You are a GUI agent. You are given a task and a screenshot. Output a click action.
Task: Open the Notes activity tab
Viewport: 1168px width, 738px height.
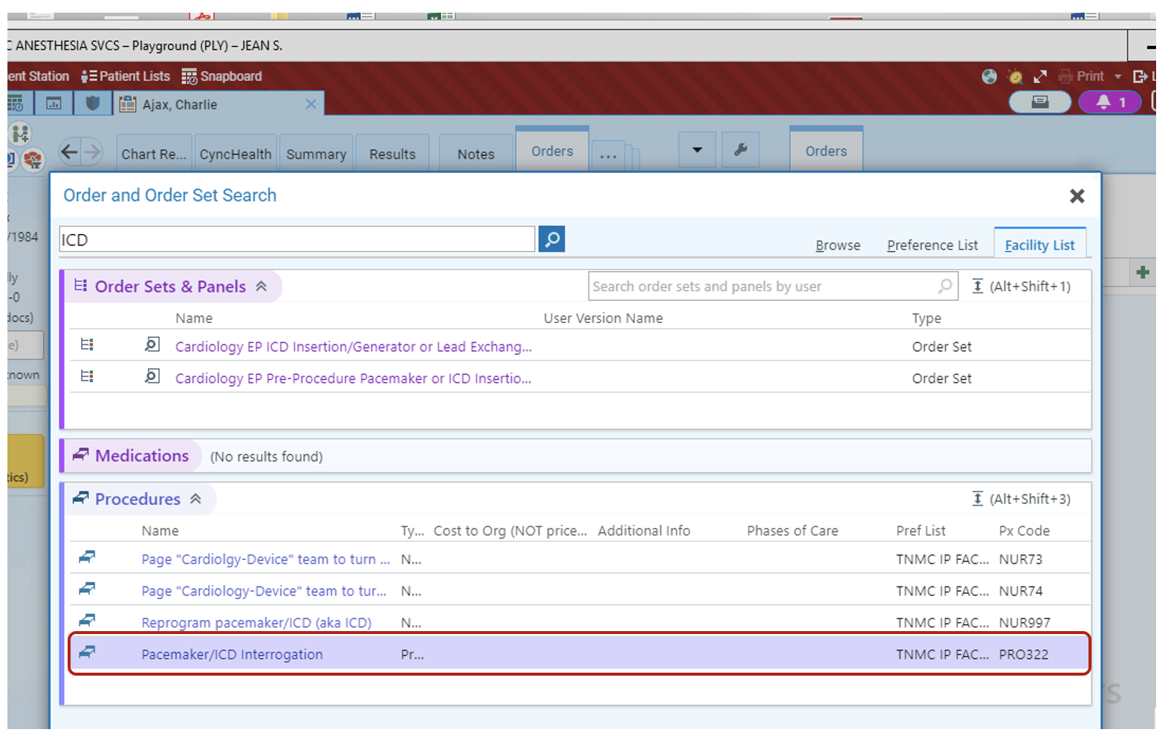476,154
